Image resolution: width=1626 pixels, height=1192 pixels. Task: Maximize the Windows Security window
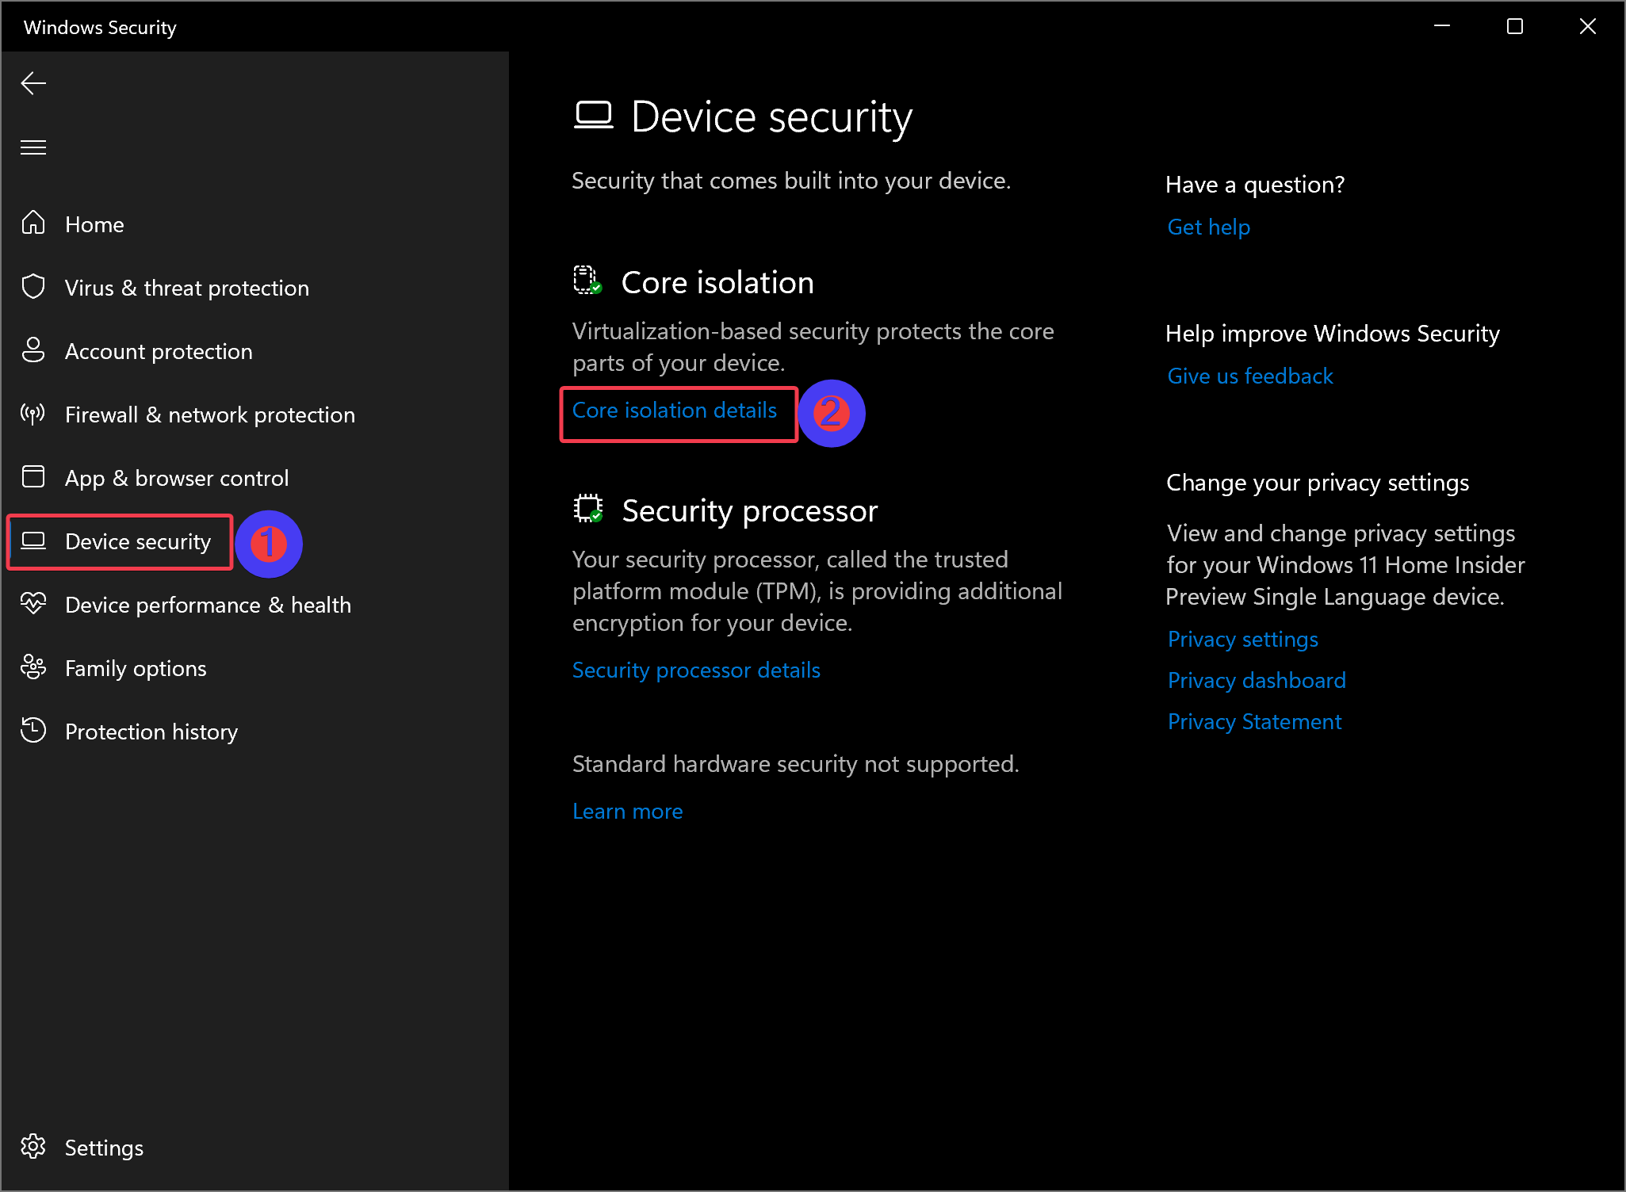click(1515, 26)
